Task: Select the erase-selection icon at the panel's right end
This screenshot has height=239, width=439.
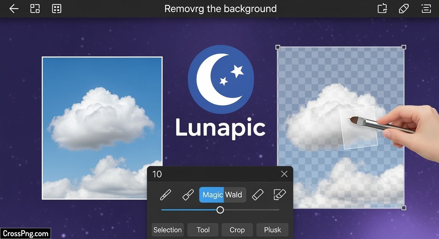Action: click(x=280, y=195)
